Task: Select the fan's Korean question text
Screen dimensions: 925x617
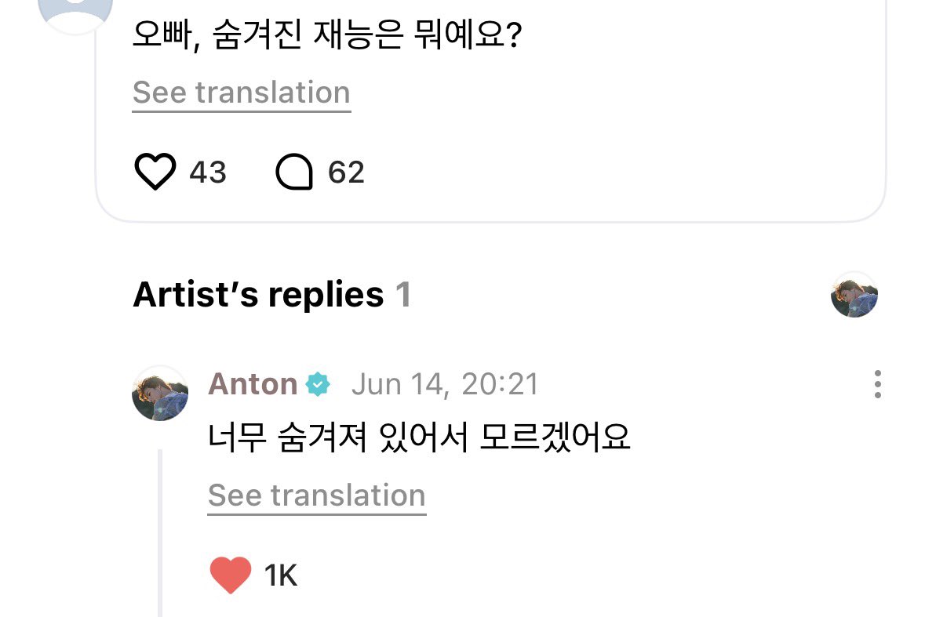Action: click(x=327, y=35)
